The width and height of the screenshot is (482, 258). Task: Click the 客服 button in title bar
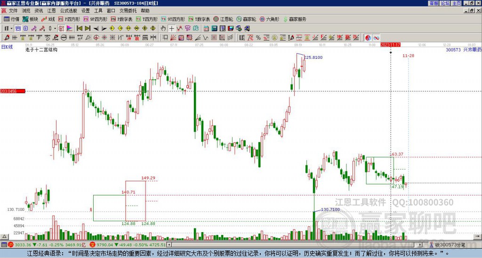click(434, 3)
